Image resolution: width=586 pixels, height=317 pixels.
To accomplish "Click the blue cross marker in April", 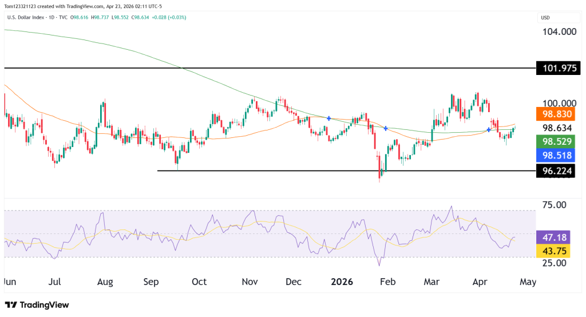I will click(488, 130).
